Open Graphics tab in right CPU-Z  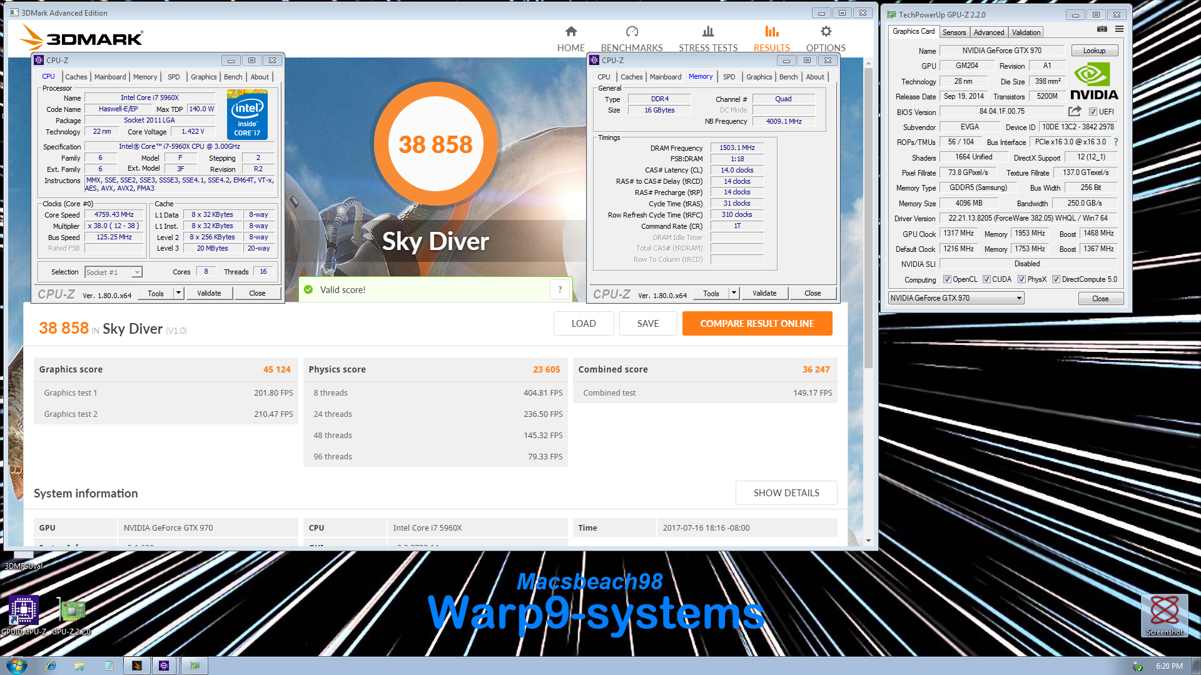pyautogui.click(x=759, y=77)
